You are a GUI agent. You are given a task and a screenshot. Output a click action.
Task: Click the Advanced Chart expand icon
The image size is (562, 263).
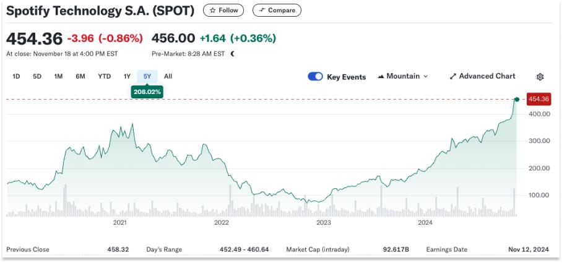click(453, 77)
